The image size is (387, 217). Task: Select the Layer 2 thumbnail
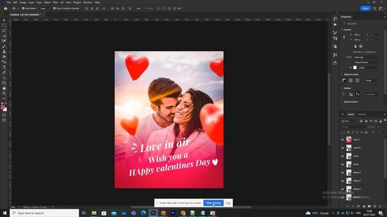(x=349, y=139)
